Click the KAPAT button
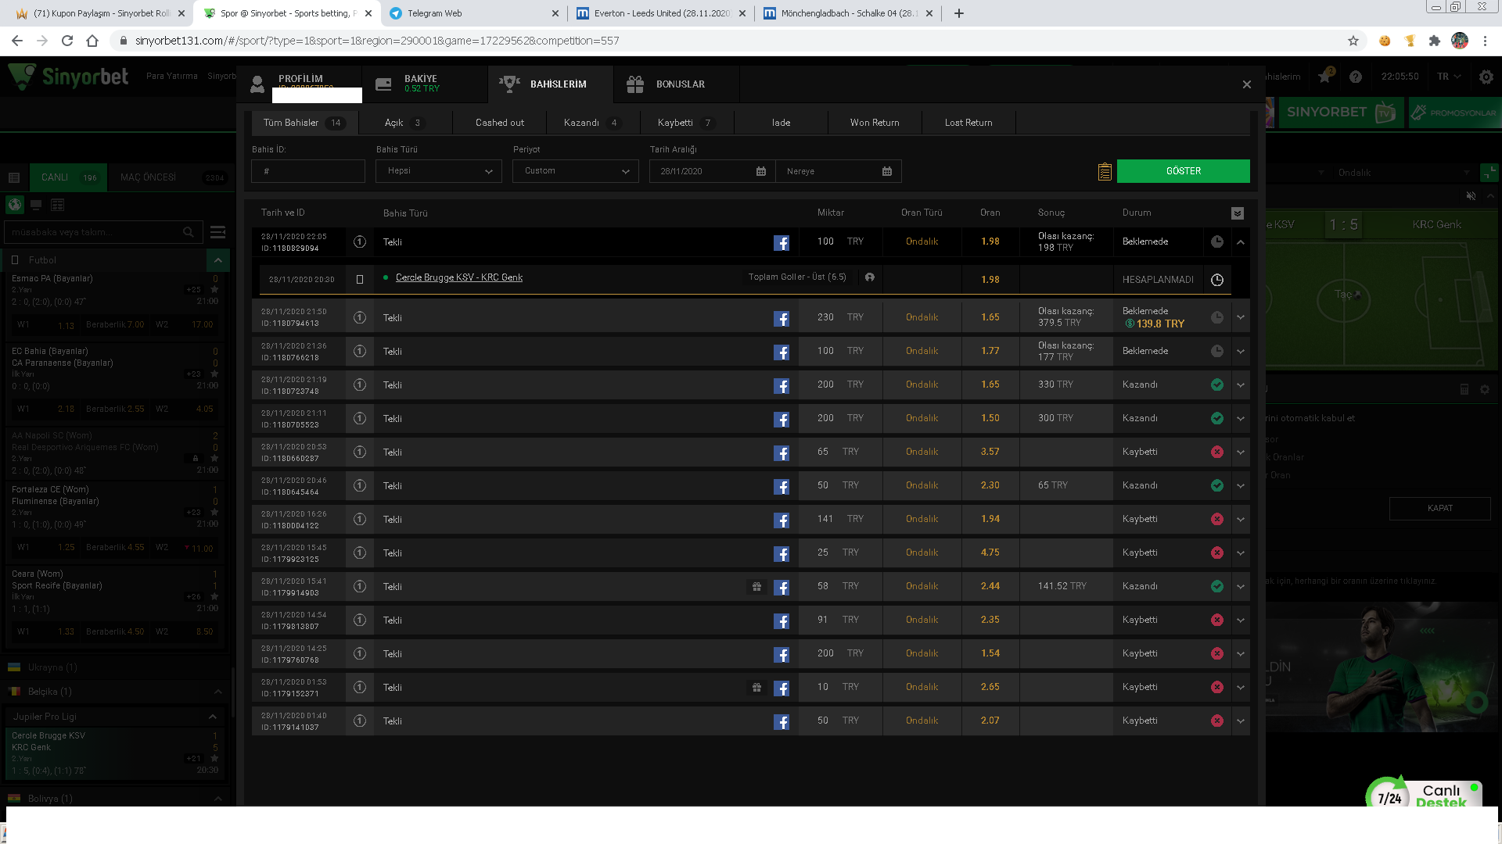Screen dimensions: 1502x844 coord(1440,508)
